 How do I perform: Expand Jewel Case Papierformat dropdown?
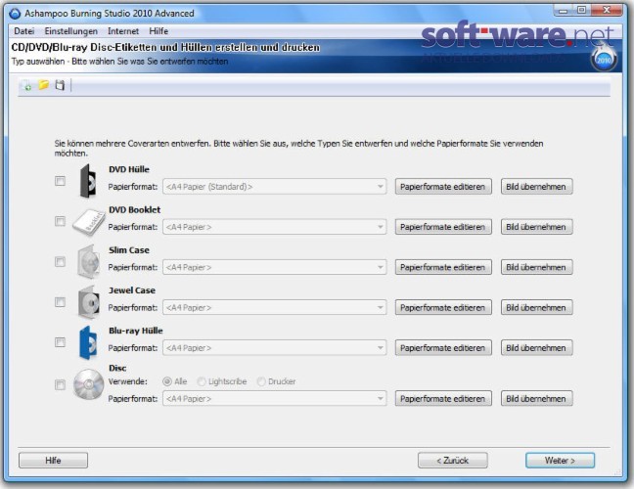[275, 307]
